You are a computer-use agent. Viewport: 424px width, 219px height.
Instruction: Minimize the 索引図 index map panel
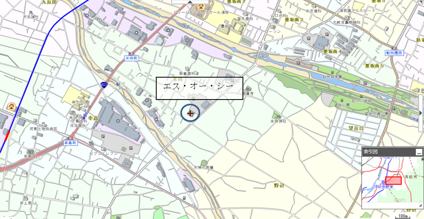click(x=419, y=152)
